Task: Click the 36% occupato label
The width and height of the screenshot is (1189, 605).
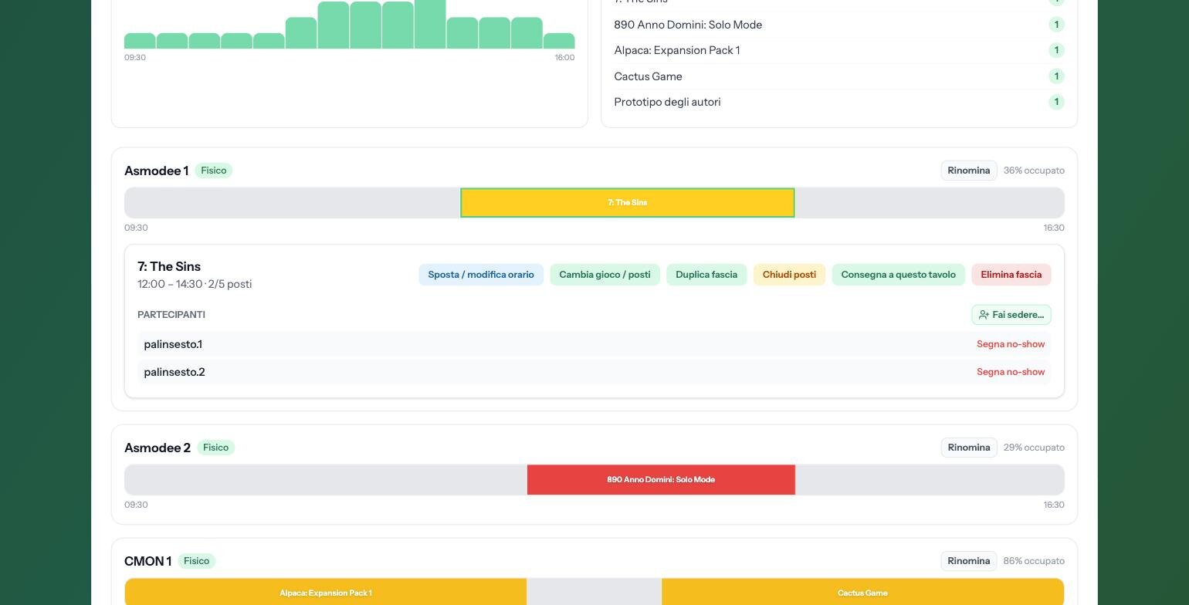Action: point(1034,171)
